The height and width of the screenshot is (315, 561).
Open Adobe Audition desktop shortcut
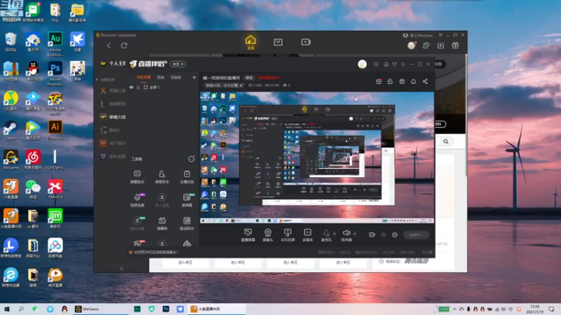pyautogui.click(x=55, y=44)
